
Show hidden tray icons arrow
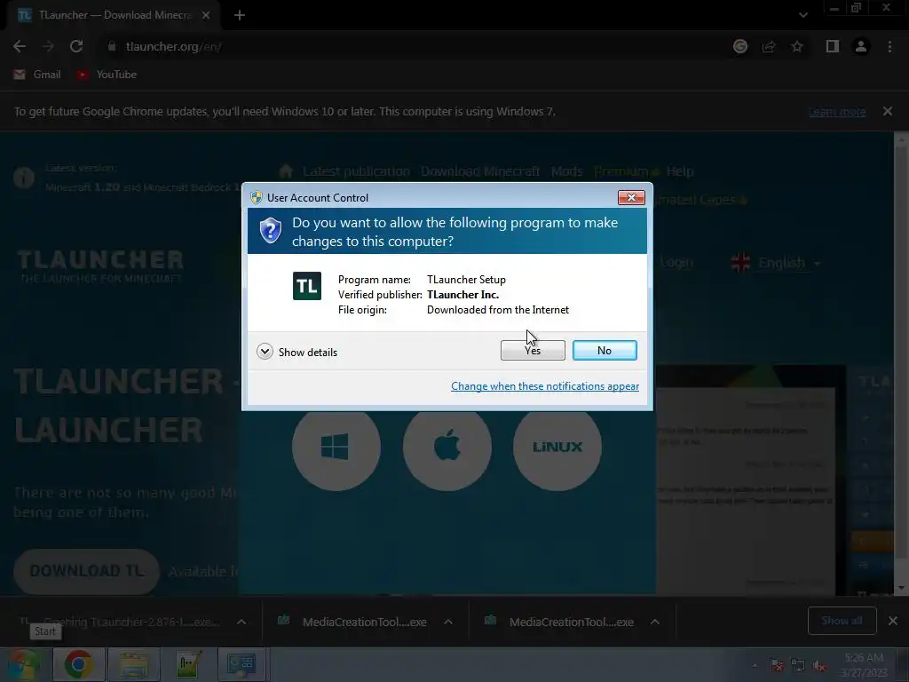tap(755, 665)
